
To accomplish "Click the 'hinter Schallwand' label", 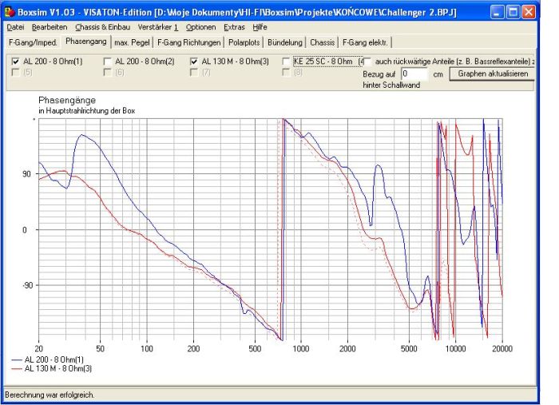I will click(x=391, y=85).
